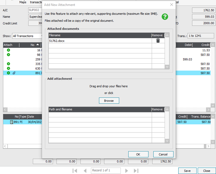Click the Save button at bottom right
216x174 pixels.
point(187,171)
